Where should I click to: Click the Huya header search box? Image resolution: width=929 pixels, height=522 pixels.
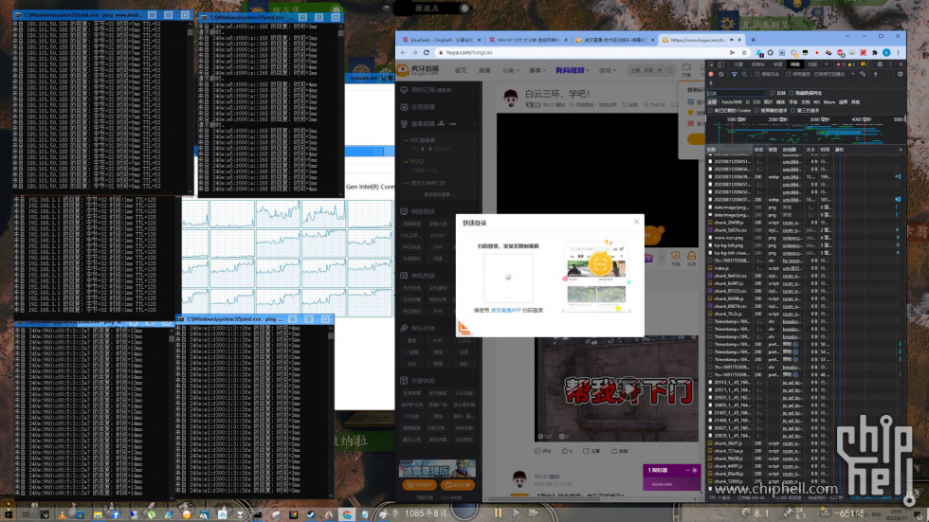(x=650, y=70)
